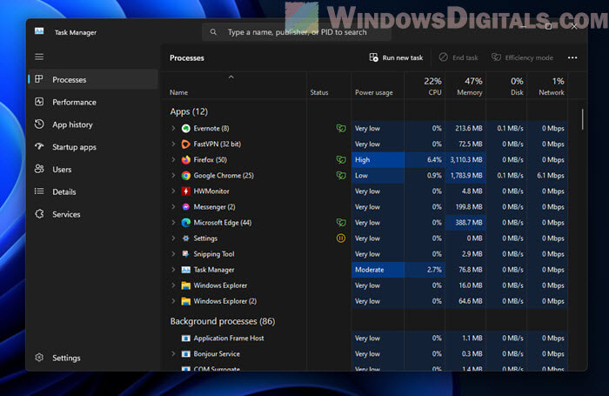Expand the Messenger (2) process group
The height and width of the screenshot is (396, 609).
(x=174, y=207)
